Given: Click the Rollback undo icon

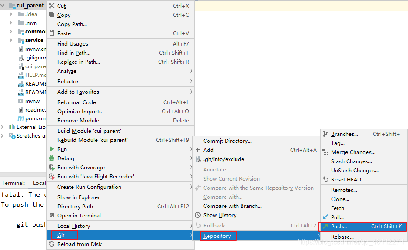Looking at the screenshot, I should [198, 225].
